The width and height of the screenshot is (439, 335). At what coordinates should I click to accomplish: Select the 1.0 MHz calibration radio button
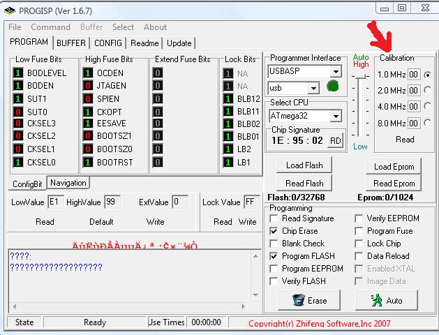pyautogui.click(x=427, y=74)
